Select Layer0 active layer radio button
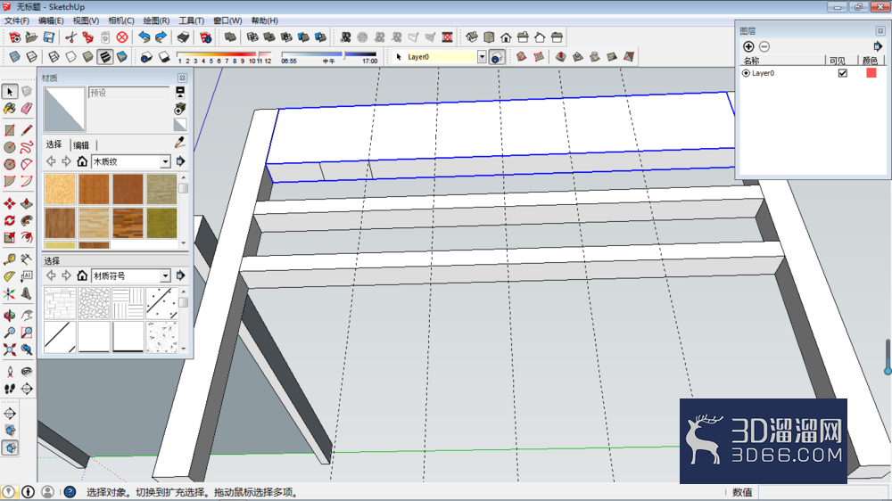 [x=746, y=73]
